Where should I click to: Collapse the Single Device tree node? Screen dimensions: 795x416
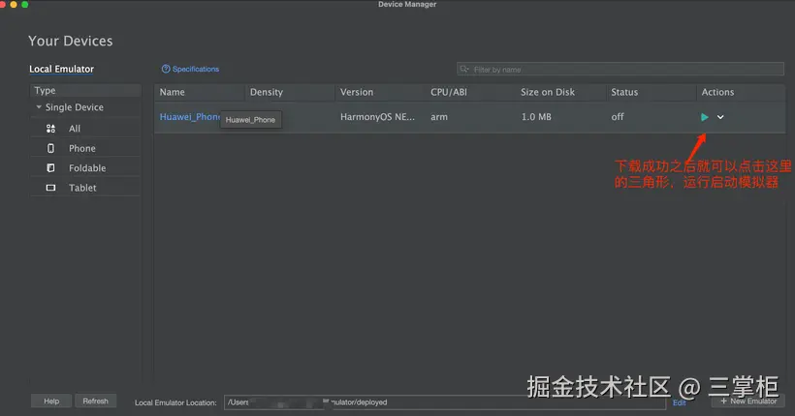(x=39, y=107)
